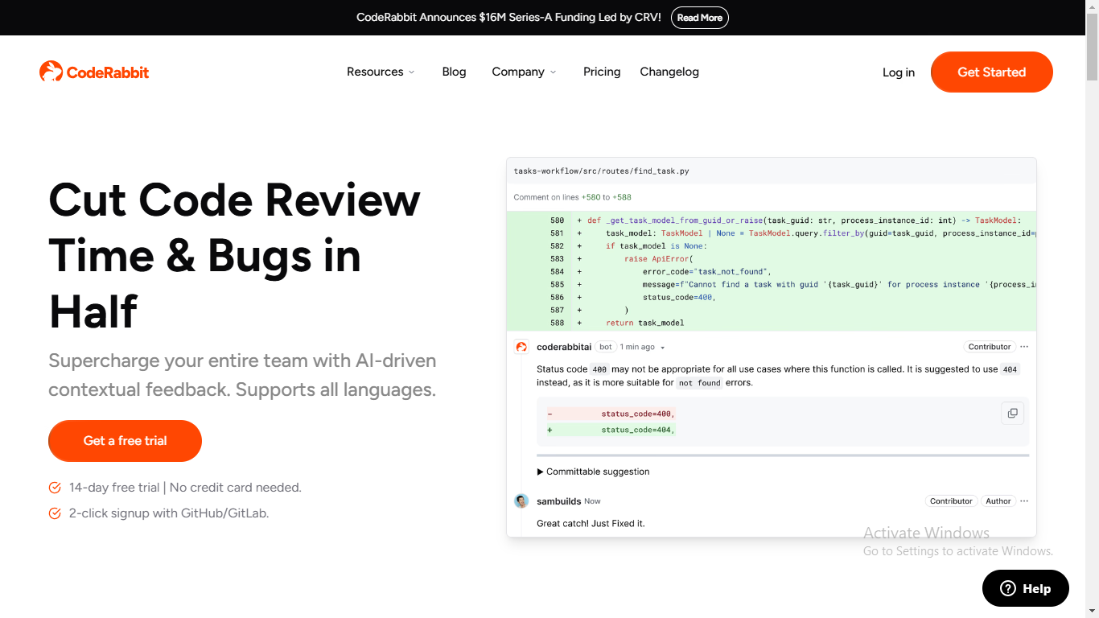Screen dimensions: 1099x618
Task: Expand the Committable suggestion disclosure
Action: (593, 472)
